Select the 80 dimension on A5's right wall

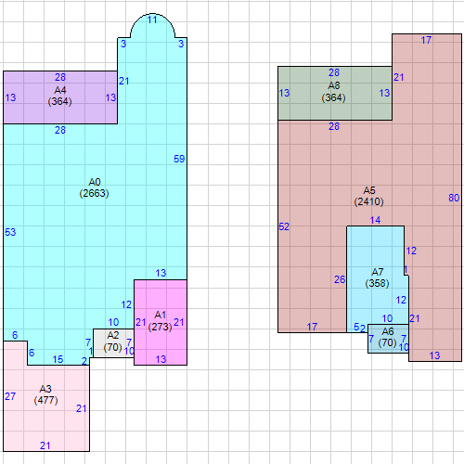(x=454, y=198)
